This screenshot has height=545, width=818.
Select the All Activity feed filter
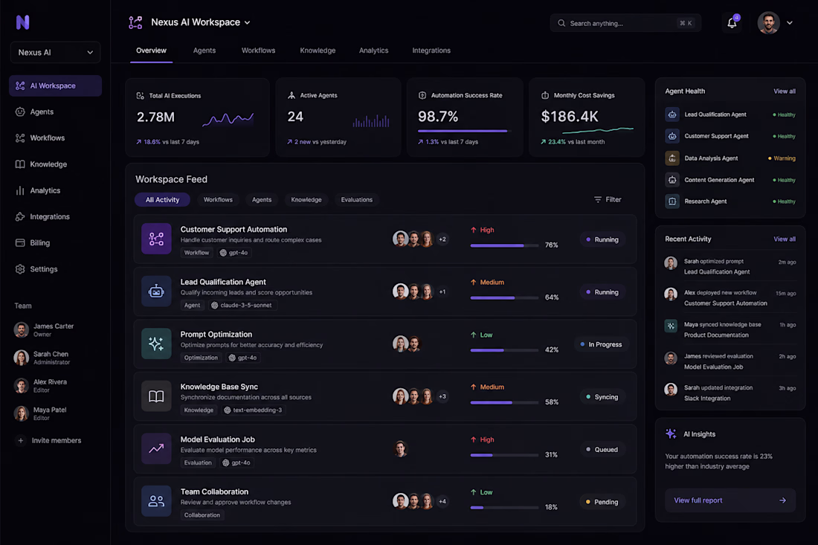tap(162, 199)
